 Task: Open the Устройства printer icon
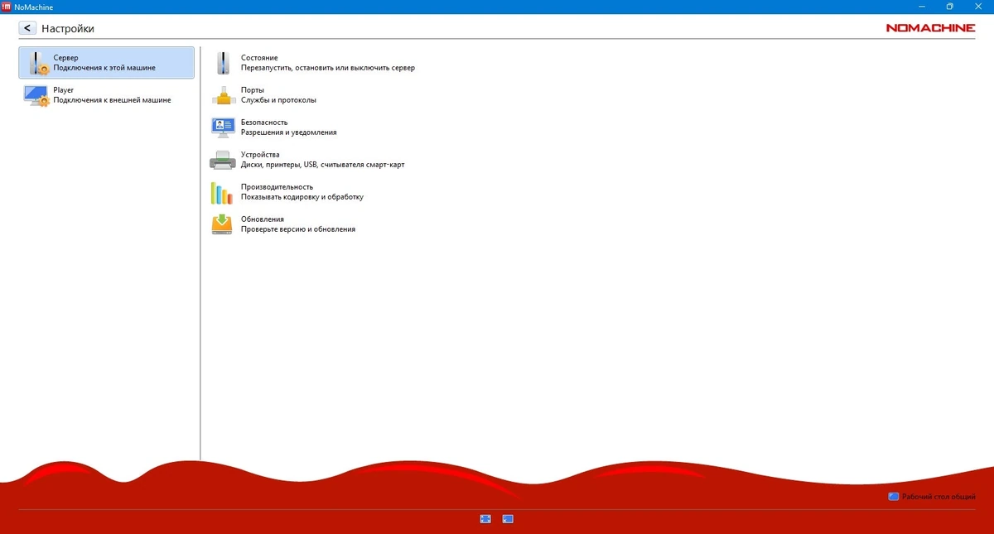[x=224, y=160]
